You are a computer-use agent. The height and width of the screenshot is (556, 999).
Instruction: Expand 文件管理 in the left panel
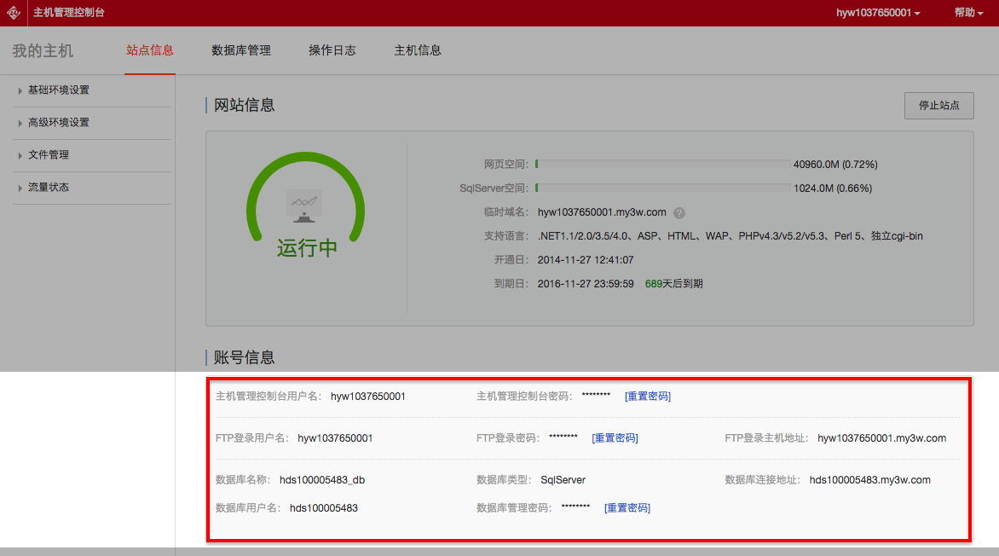(x=48, y=155)
